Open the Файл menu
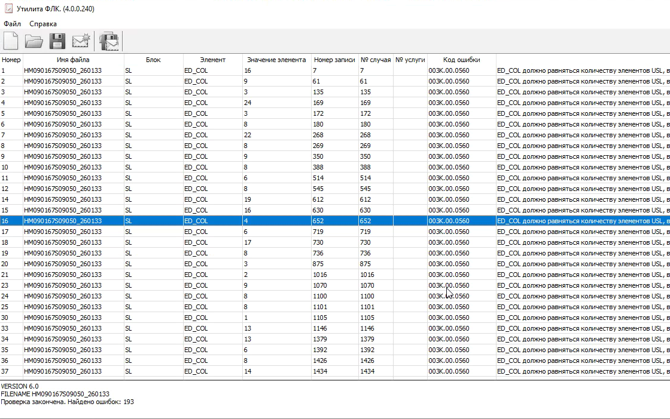Screen dimensions: 670x419 [x=12, y=24]
